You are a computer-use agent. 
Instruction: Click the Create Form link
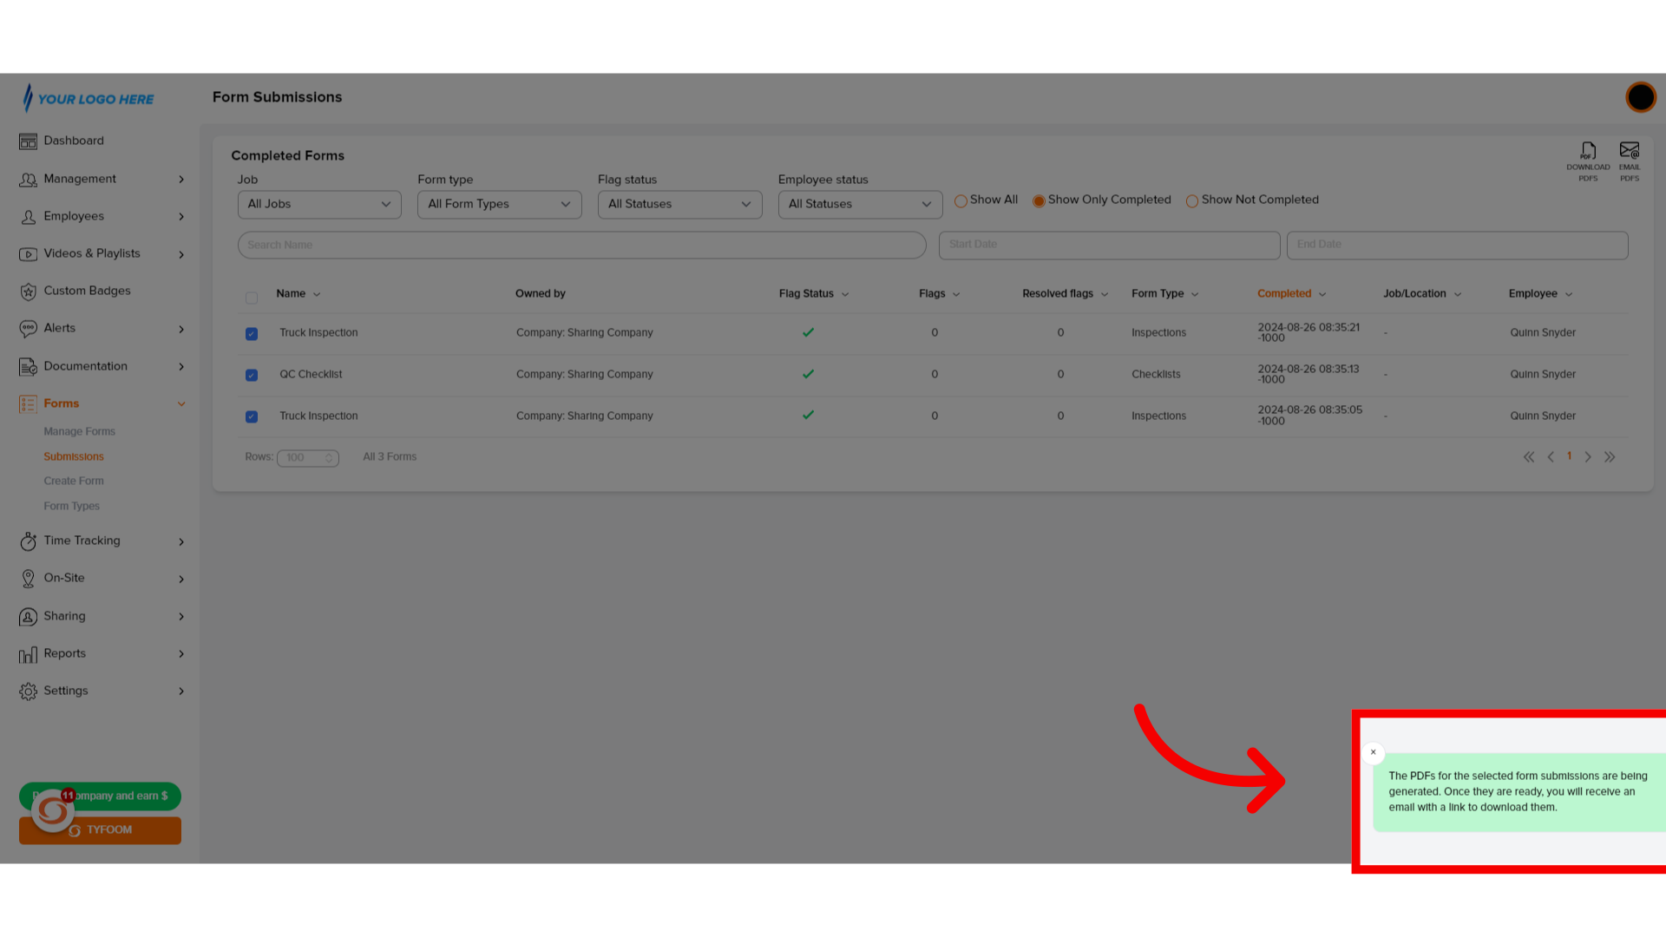pyautogui.click(x=73, y=481)
